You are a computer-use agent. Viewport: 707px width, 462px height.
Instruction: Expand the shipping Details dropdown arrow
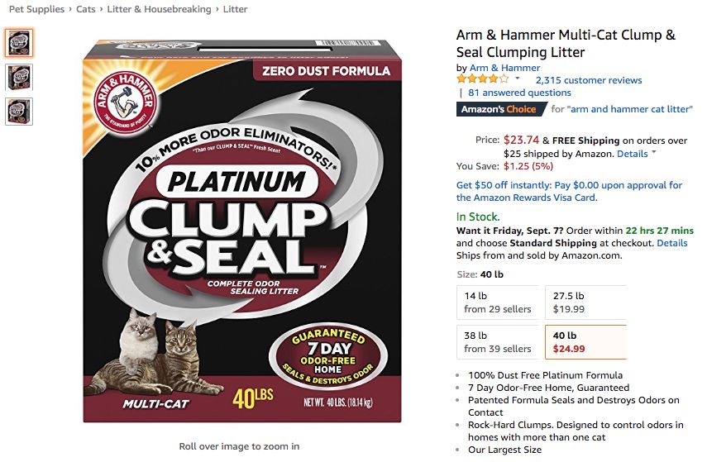tap(653, 152)
